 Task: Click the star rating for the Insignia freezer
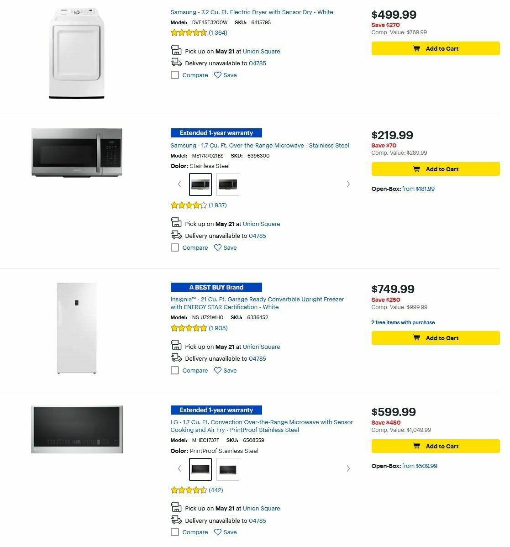point(189,328)
